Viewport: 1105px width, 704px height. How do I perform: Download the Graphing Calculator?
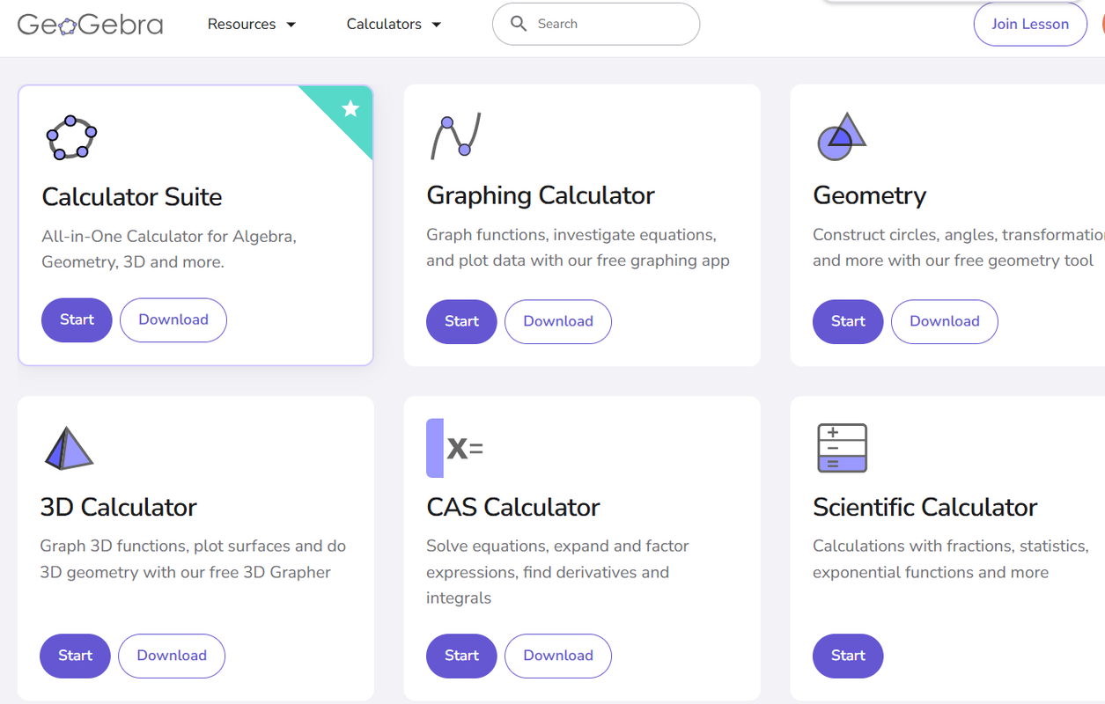[x=558, y=322]
